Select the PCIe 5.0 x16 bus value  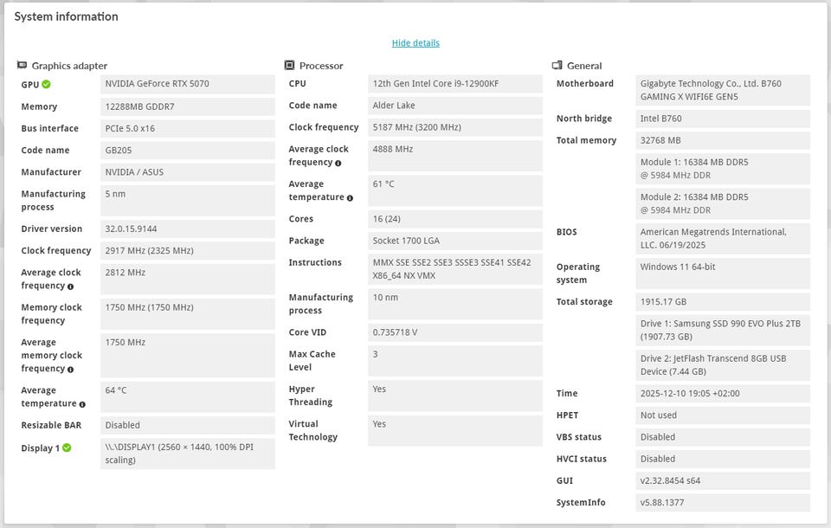[188, 128]
